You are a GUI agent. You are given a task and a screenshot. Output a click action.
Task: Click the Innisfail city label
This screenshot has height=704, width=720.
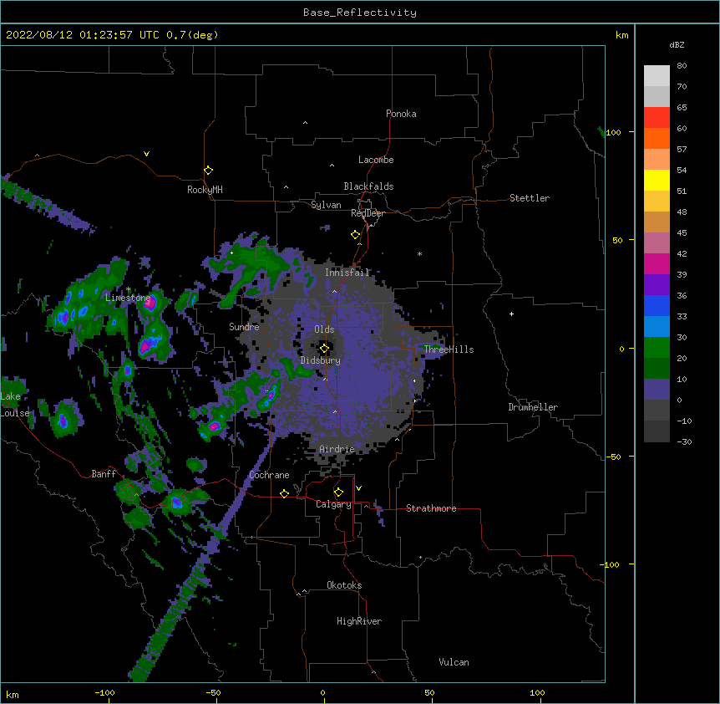pyautogui.click(x=347, y=273)
